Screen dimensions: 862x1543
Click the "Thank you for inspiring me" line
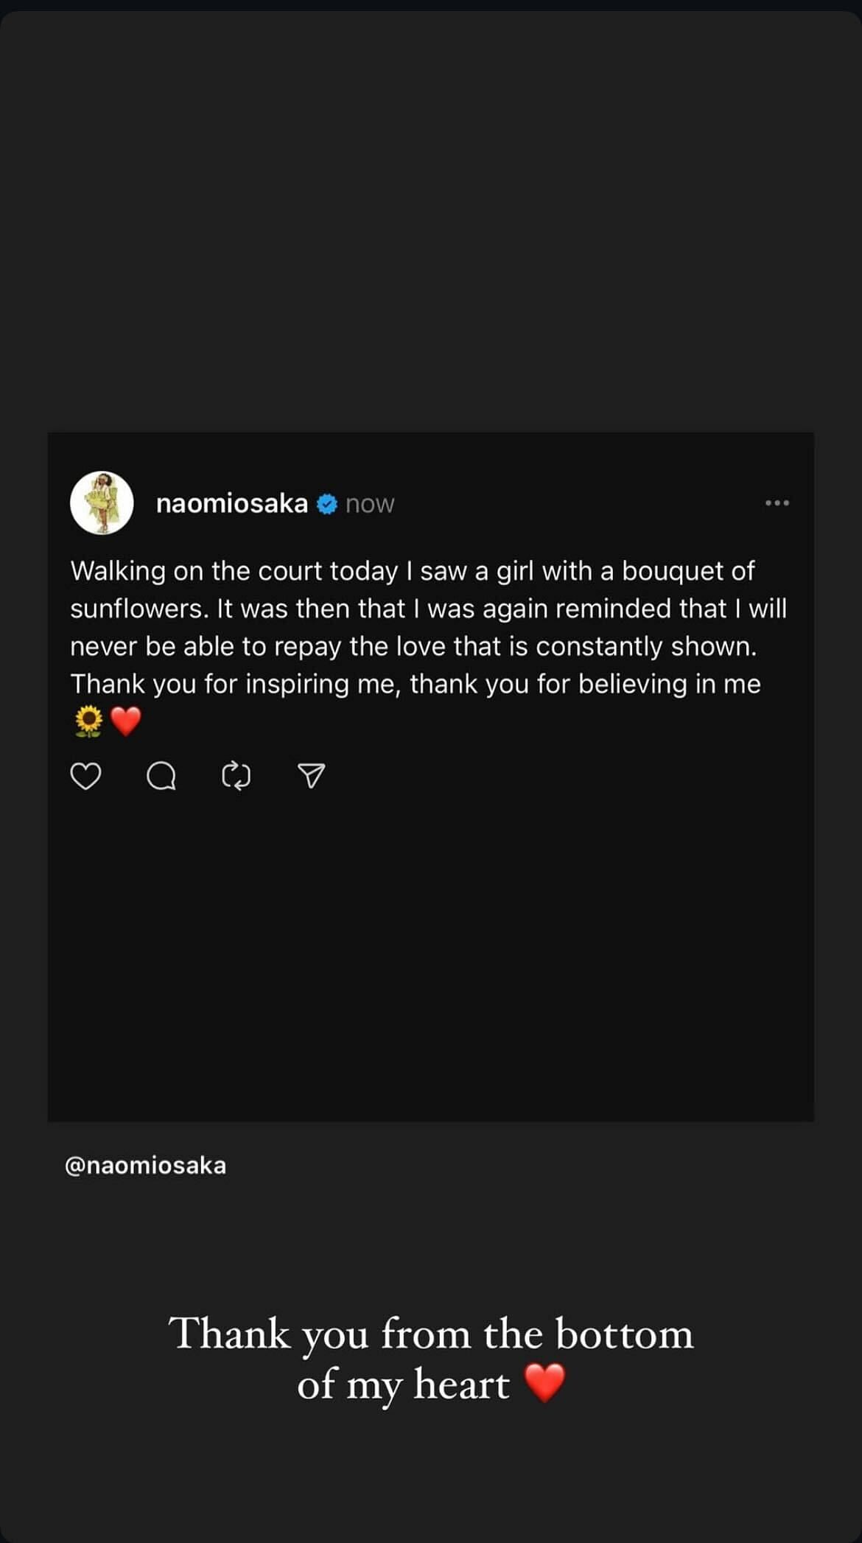[x=415, y=684]
